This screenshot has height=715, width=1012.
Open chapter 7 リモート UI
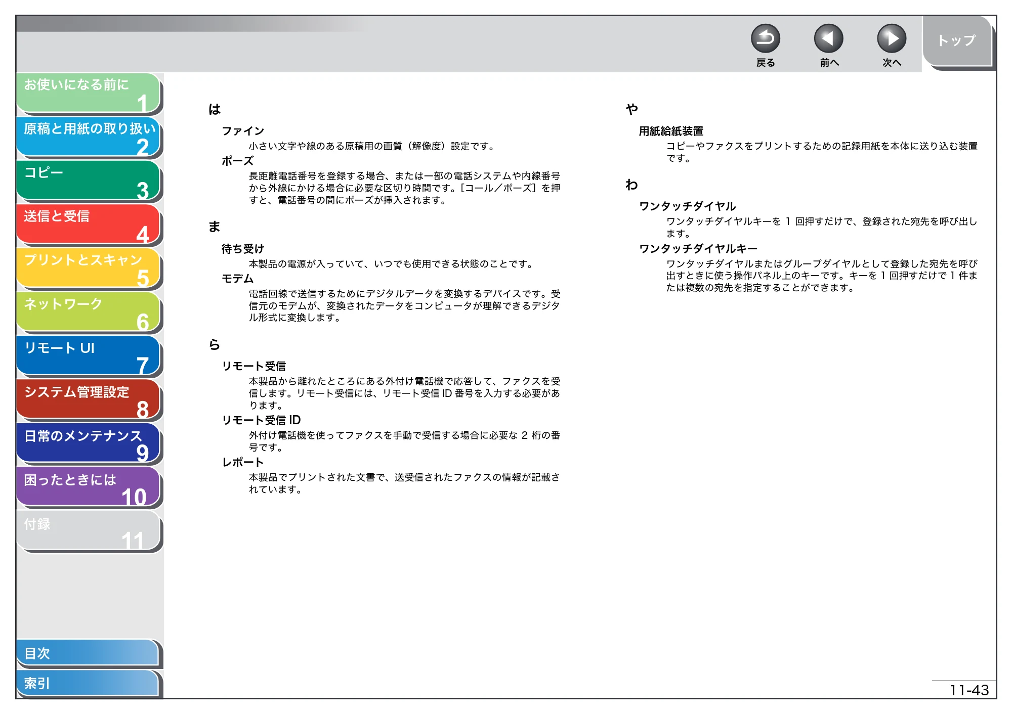pos(89,356)
